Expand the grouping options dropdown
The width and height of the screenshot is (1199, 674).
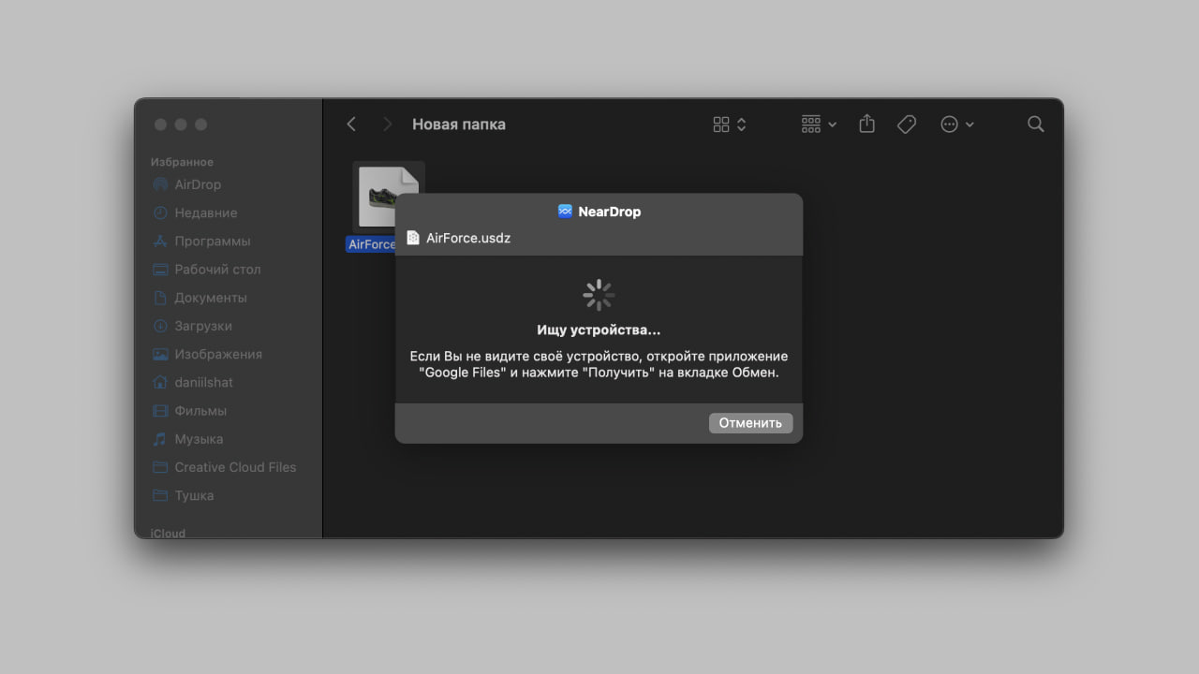coord(819,125)
